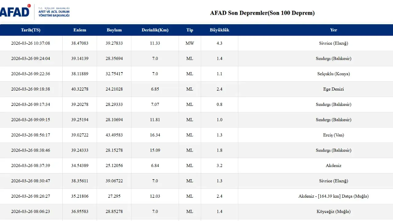Click the Tip column header

(x=190, y=30)
